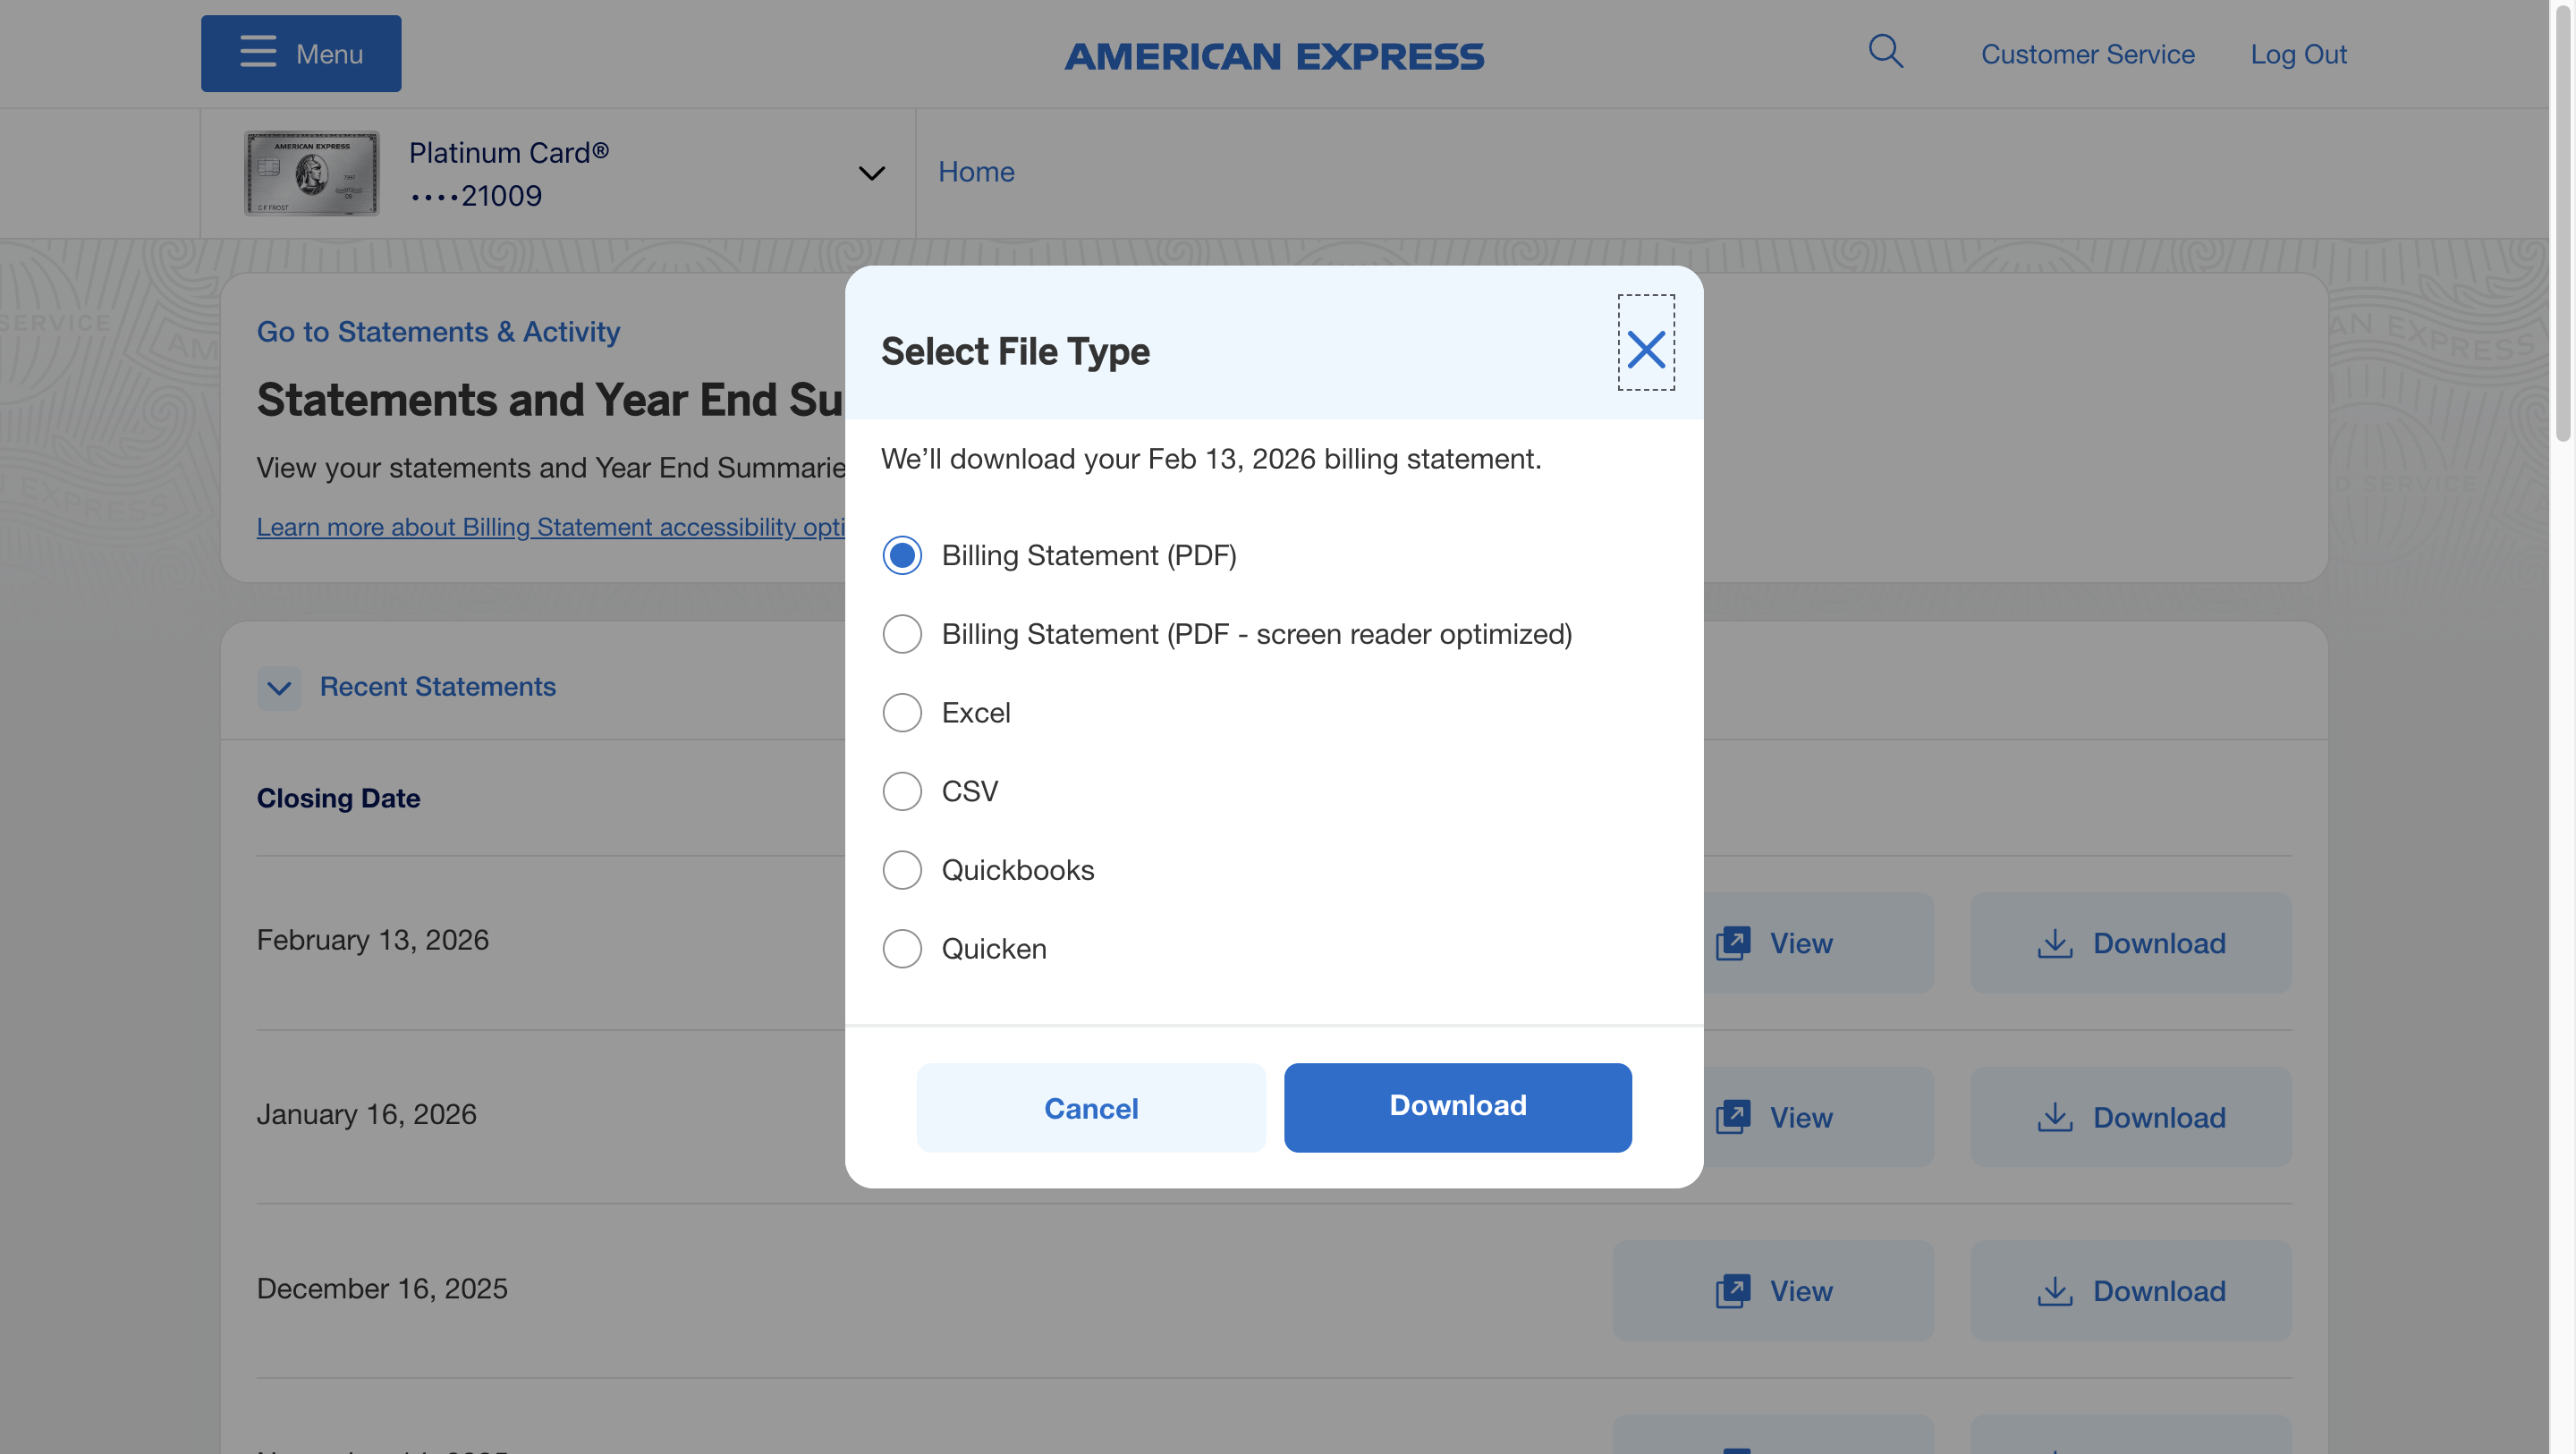The image size is (2576, 1454).
Task: Expand the card account selector chevron
Action: [x=872, y=173]
